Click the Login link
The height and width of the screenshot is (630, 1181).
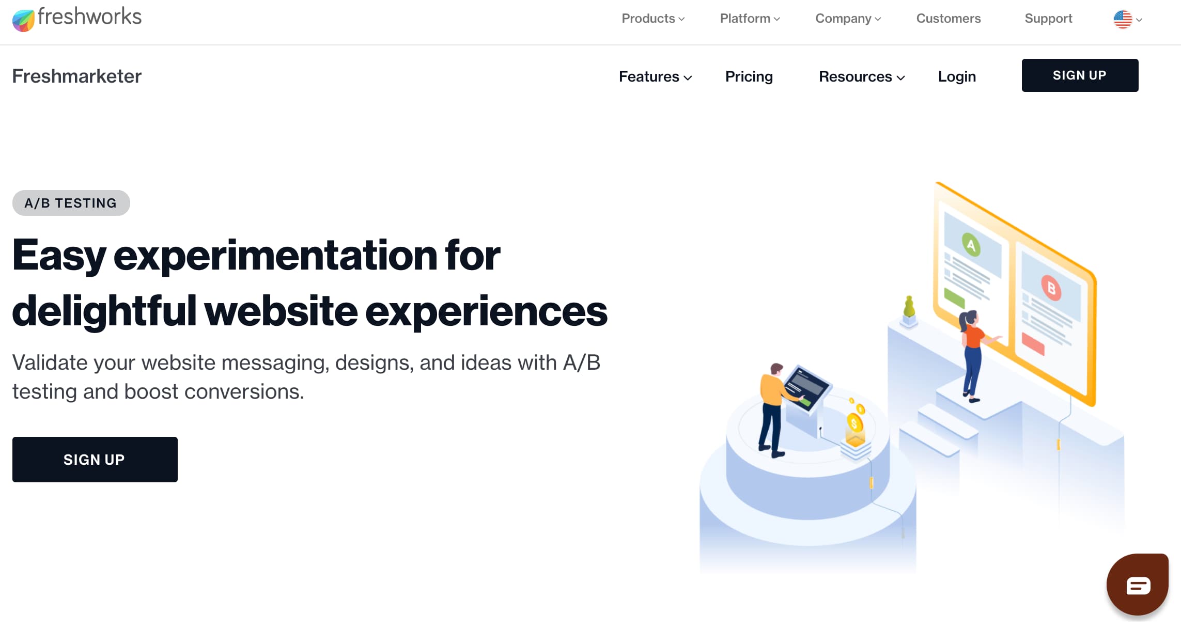pyautogui.click(x=957, y=76)
